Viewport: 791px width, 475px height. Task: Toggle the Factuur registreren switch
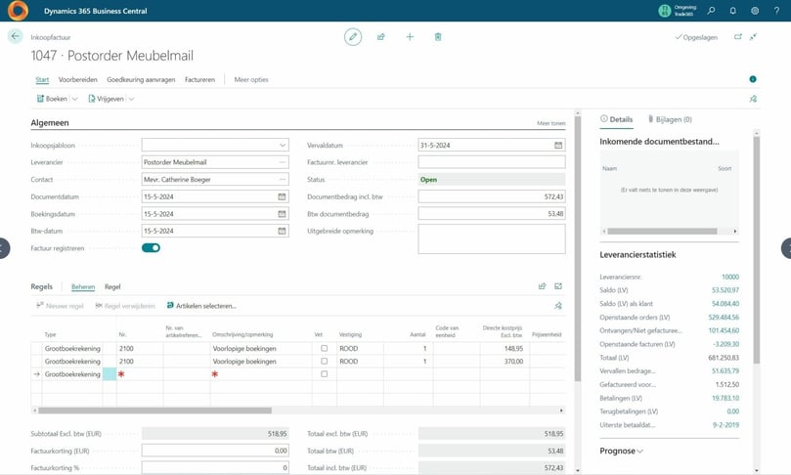151,247
